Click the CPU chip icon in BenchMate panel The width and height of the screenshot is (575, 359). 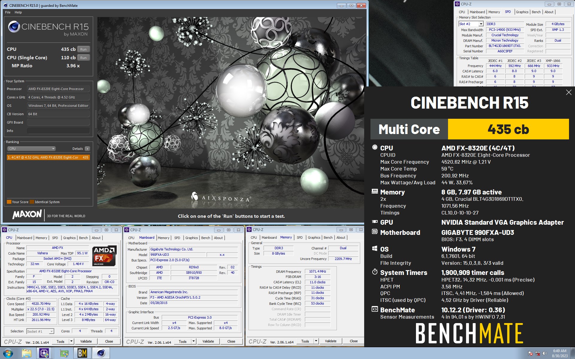375,147
